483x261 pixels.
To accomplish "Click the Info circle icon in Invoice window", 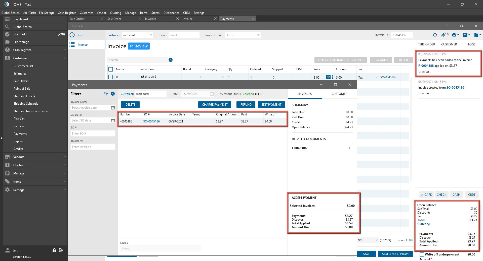I will pos(72,35).
